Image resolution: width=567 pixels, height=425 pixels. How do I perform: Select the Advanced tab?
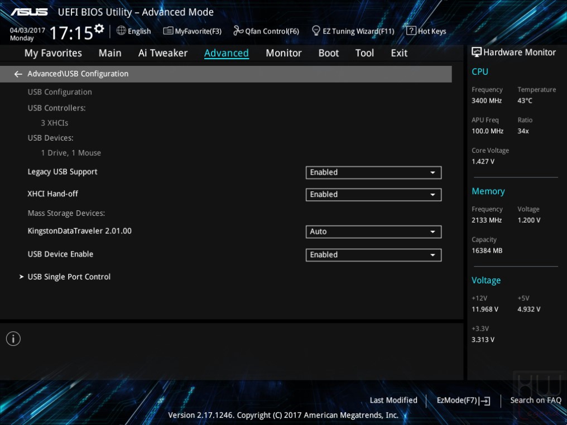point(227,53)
